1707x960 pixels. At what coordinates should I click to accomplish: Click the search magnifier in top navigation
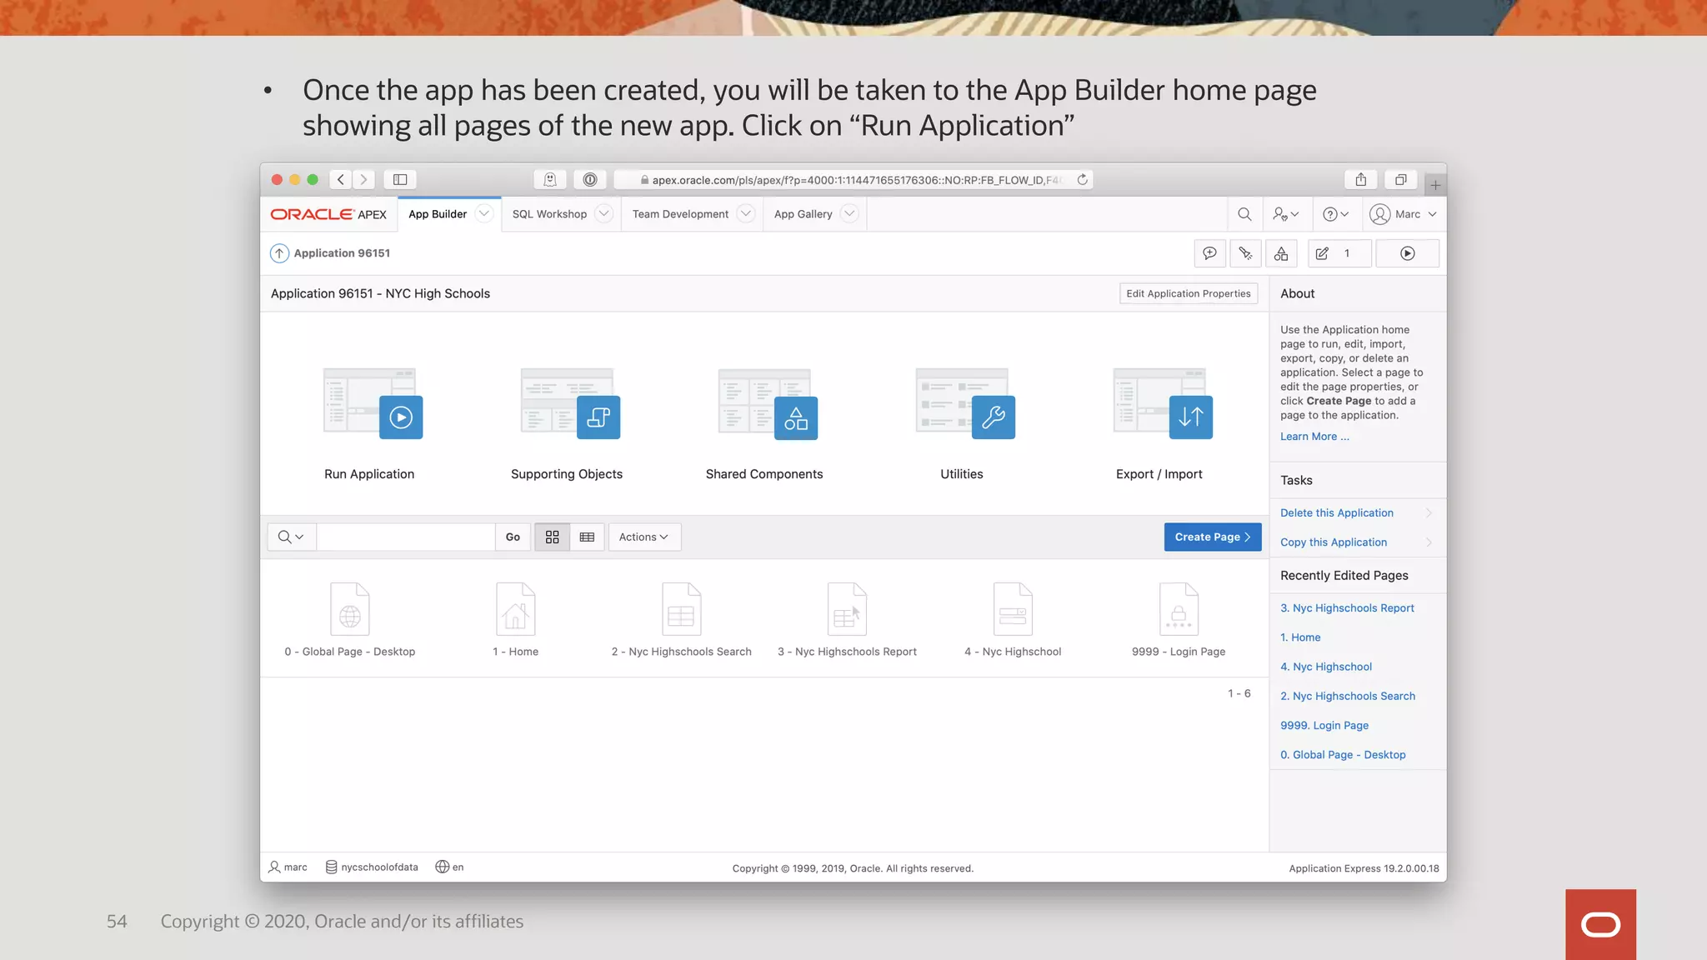coord(1244,214)
